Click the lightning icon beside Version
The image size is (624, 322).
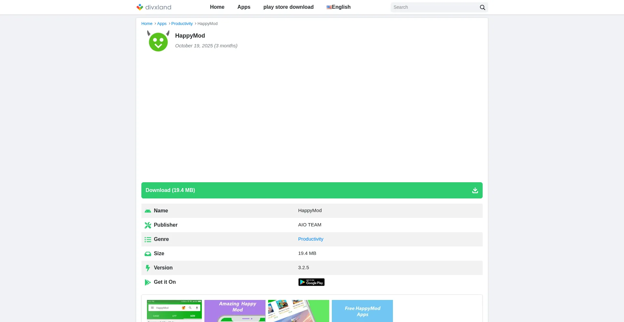[x=148, y=268]
